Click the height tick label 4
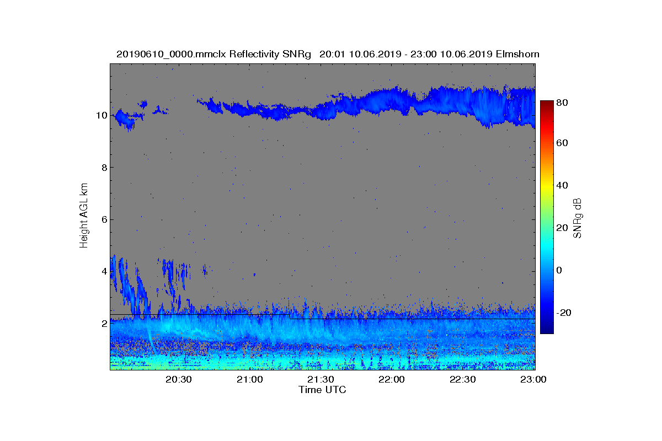Viewport: 662px width, 441px height. (x=104, y=271)
